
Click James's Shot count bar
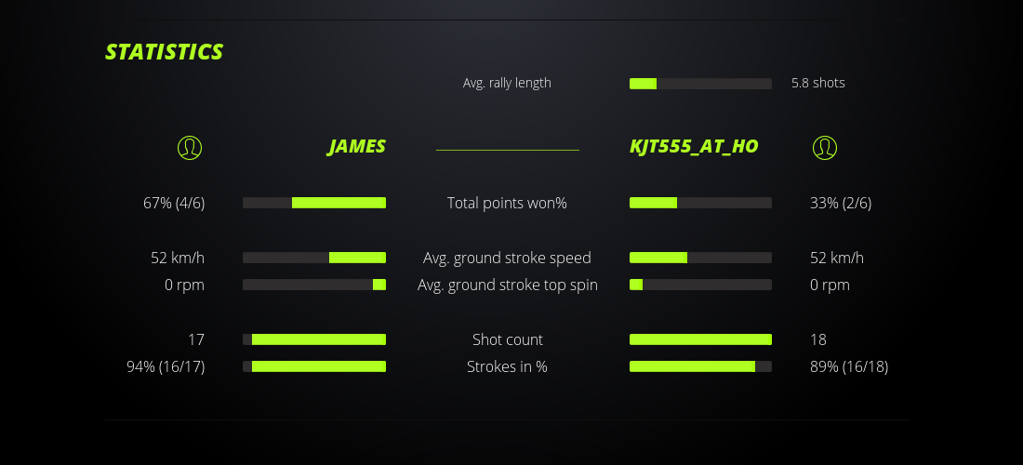314,339
